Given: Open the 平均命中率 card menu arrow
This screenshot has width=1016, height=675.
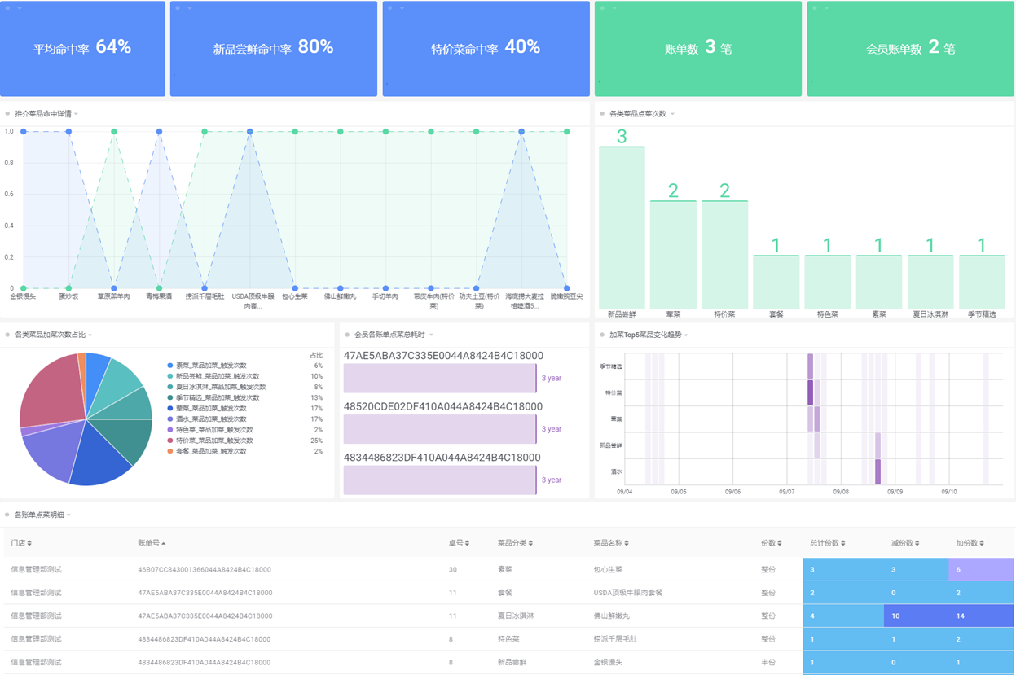Looking at the screenshot, I should [19, 8].
